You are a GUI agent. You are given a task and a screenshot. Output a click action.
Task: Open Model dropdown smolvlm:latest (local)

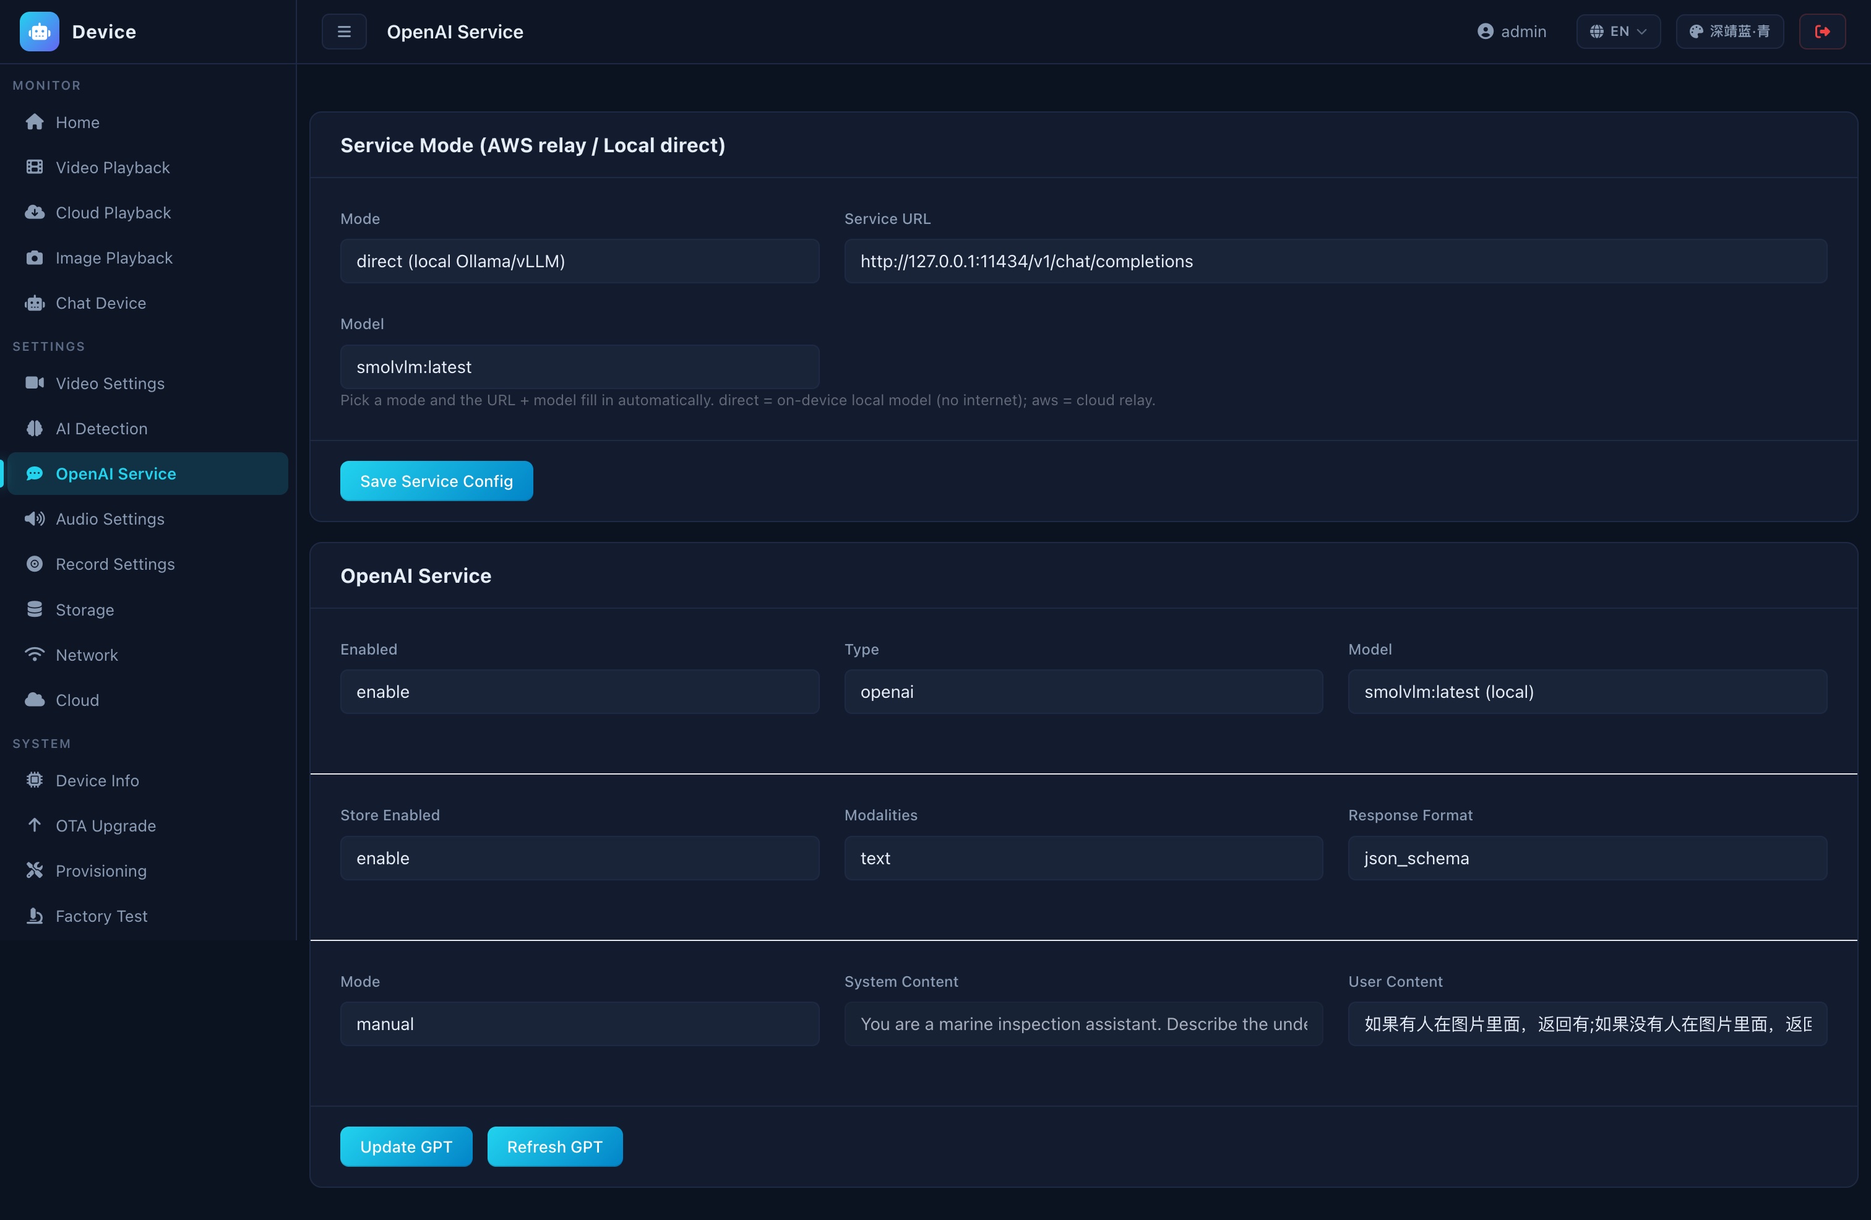point(1587,692)
